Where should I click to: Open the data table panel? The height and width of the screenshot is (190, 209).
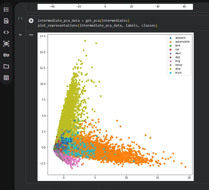pos(6,78)
